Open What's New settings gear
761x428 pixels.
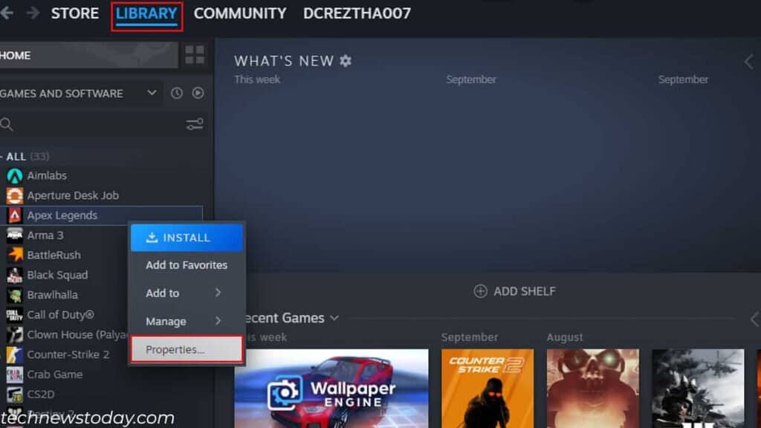coord(346,61)
